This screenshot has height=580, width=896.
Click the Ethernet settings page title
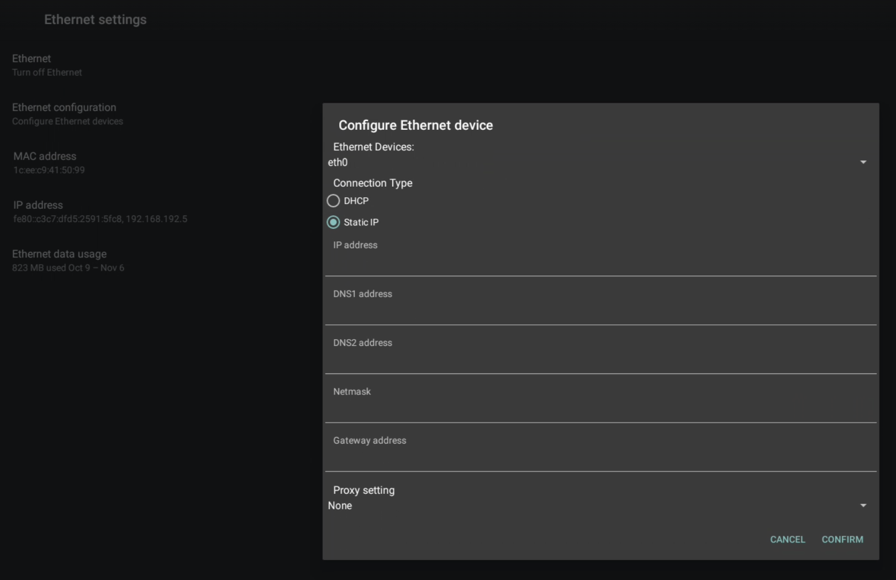point(95,20)
